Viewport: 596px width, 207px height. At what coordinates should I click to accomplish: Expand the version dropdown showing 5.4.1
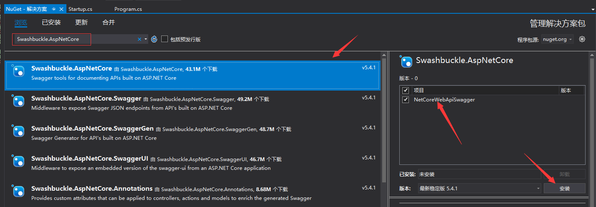point(479,188)
